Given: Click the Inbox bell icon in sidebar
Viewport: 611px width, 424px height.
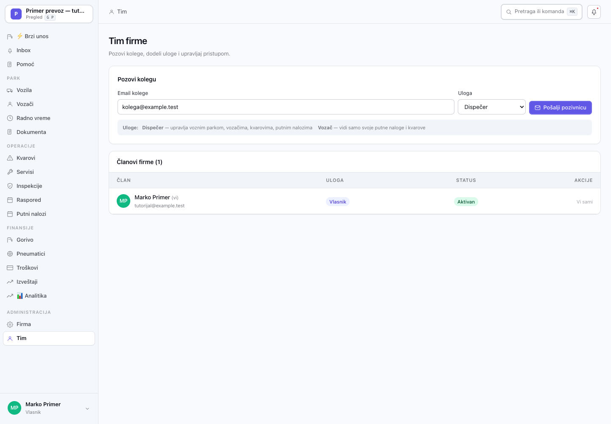Looking at the screenshot, I should point(10,50).
